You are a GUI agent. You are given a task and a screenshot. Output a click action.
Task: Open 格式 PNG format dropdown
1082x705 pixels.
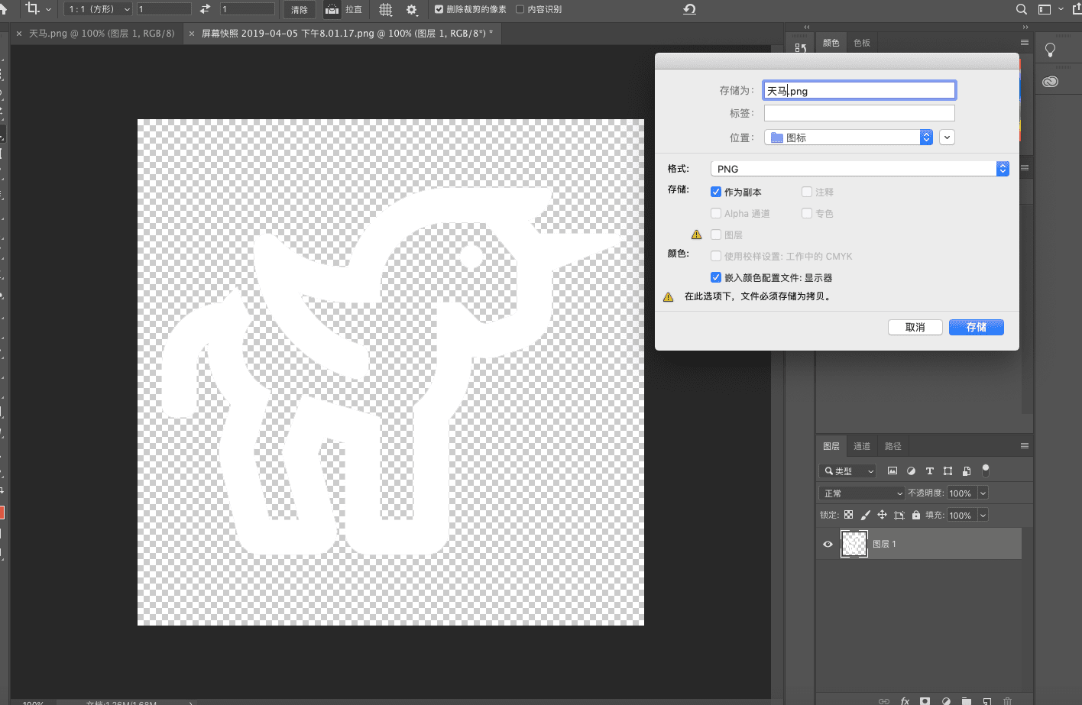coord(860,169)
